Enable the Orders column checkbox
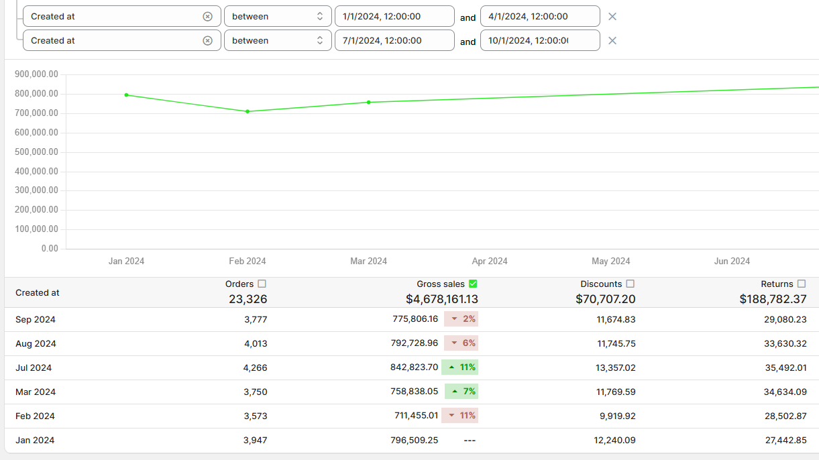 tap(262, 284)
